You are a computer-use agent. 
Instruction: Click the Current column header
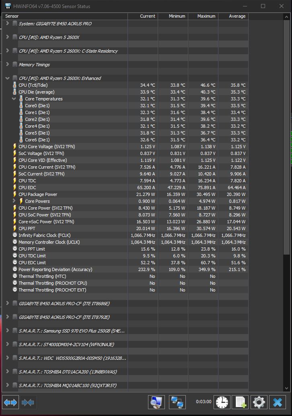click(x=143, y=16)
